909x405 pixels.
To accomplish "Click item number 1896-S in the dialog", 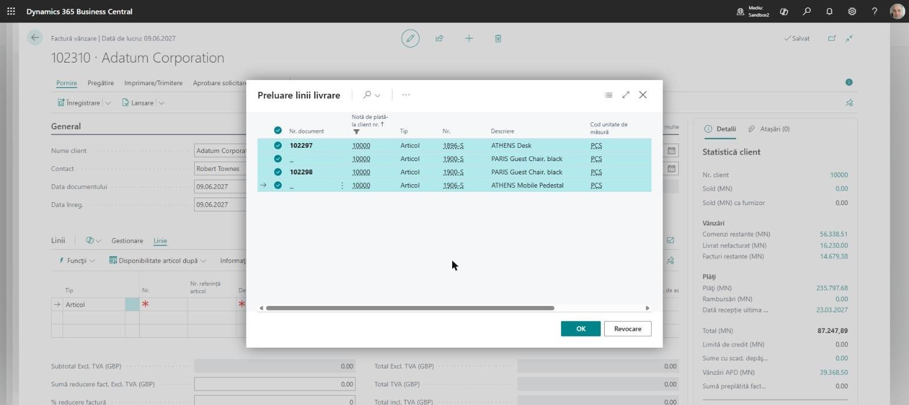I will pos(453,145).
